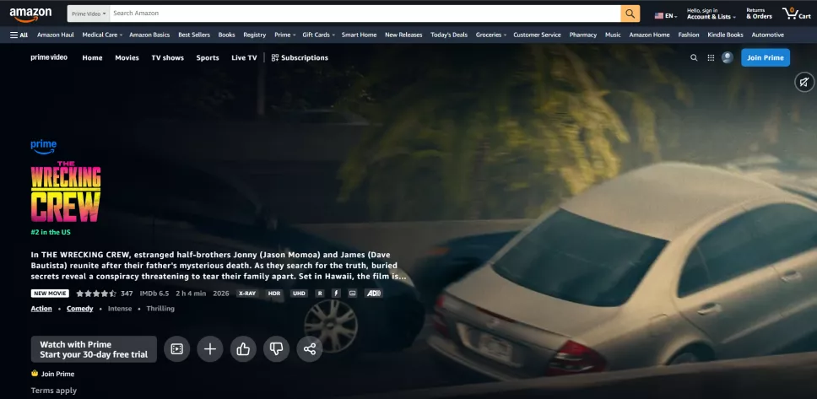The height and width of the screenshot is (399, 817).
Task: Open the Live TV section
Action: 244,58
